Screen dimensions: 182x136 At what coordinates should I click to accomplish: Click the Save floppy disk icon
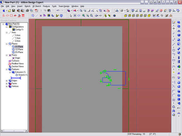(14, 11)
